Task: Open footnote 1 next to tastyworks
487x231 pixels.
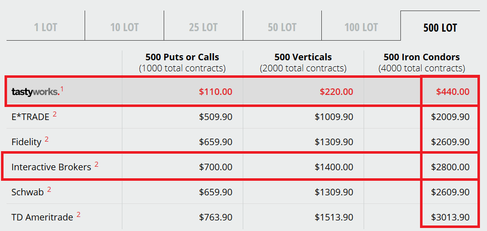Action: (62, 89)
